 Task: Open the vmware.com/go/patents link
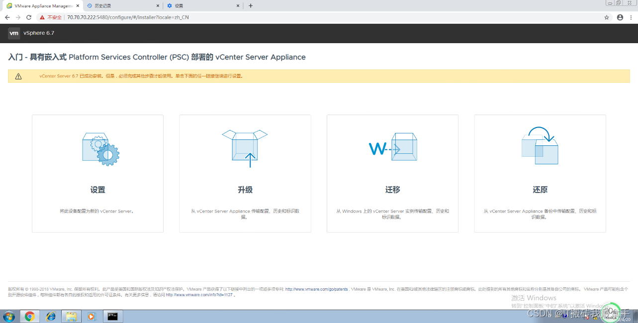317,289
